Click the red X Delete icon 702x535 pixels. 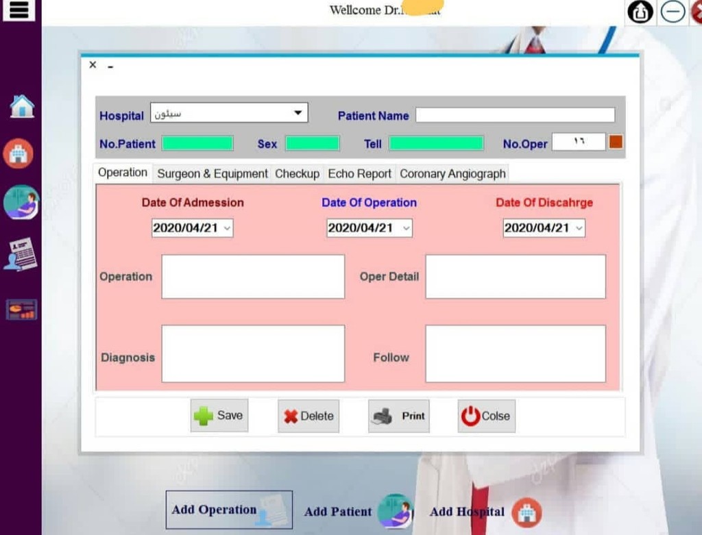pyautogui.click(x=291, y=416)
